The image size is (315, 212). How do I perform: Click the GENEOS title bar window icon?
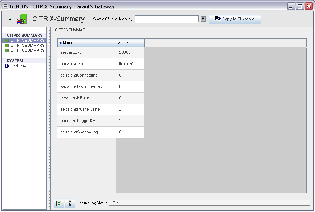5,6
